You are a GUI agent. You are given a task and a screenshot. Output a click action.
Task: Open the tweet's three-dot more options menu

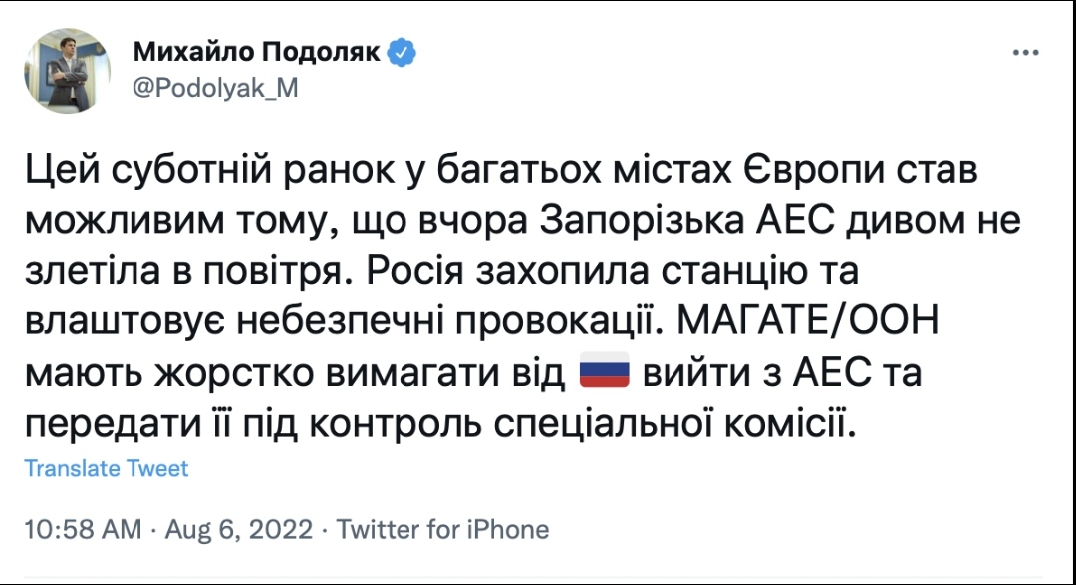1025,52
